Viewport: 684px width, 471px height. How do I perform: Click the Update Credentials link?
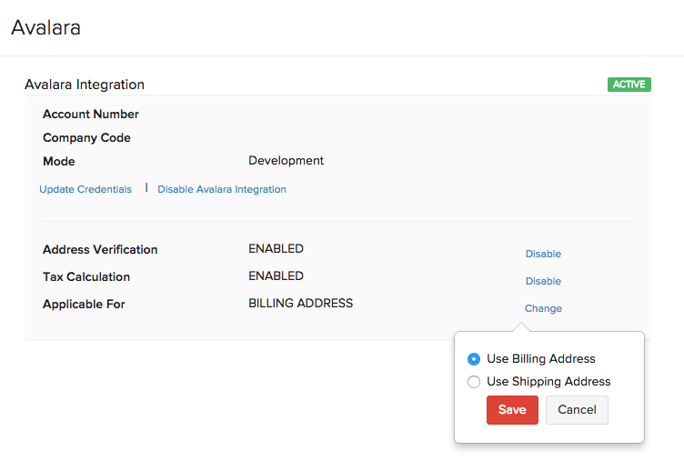click(85, 189)
